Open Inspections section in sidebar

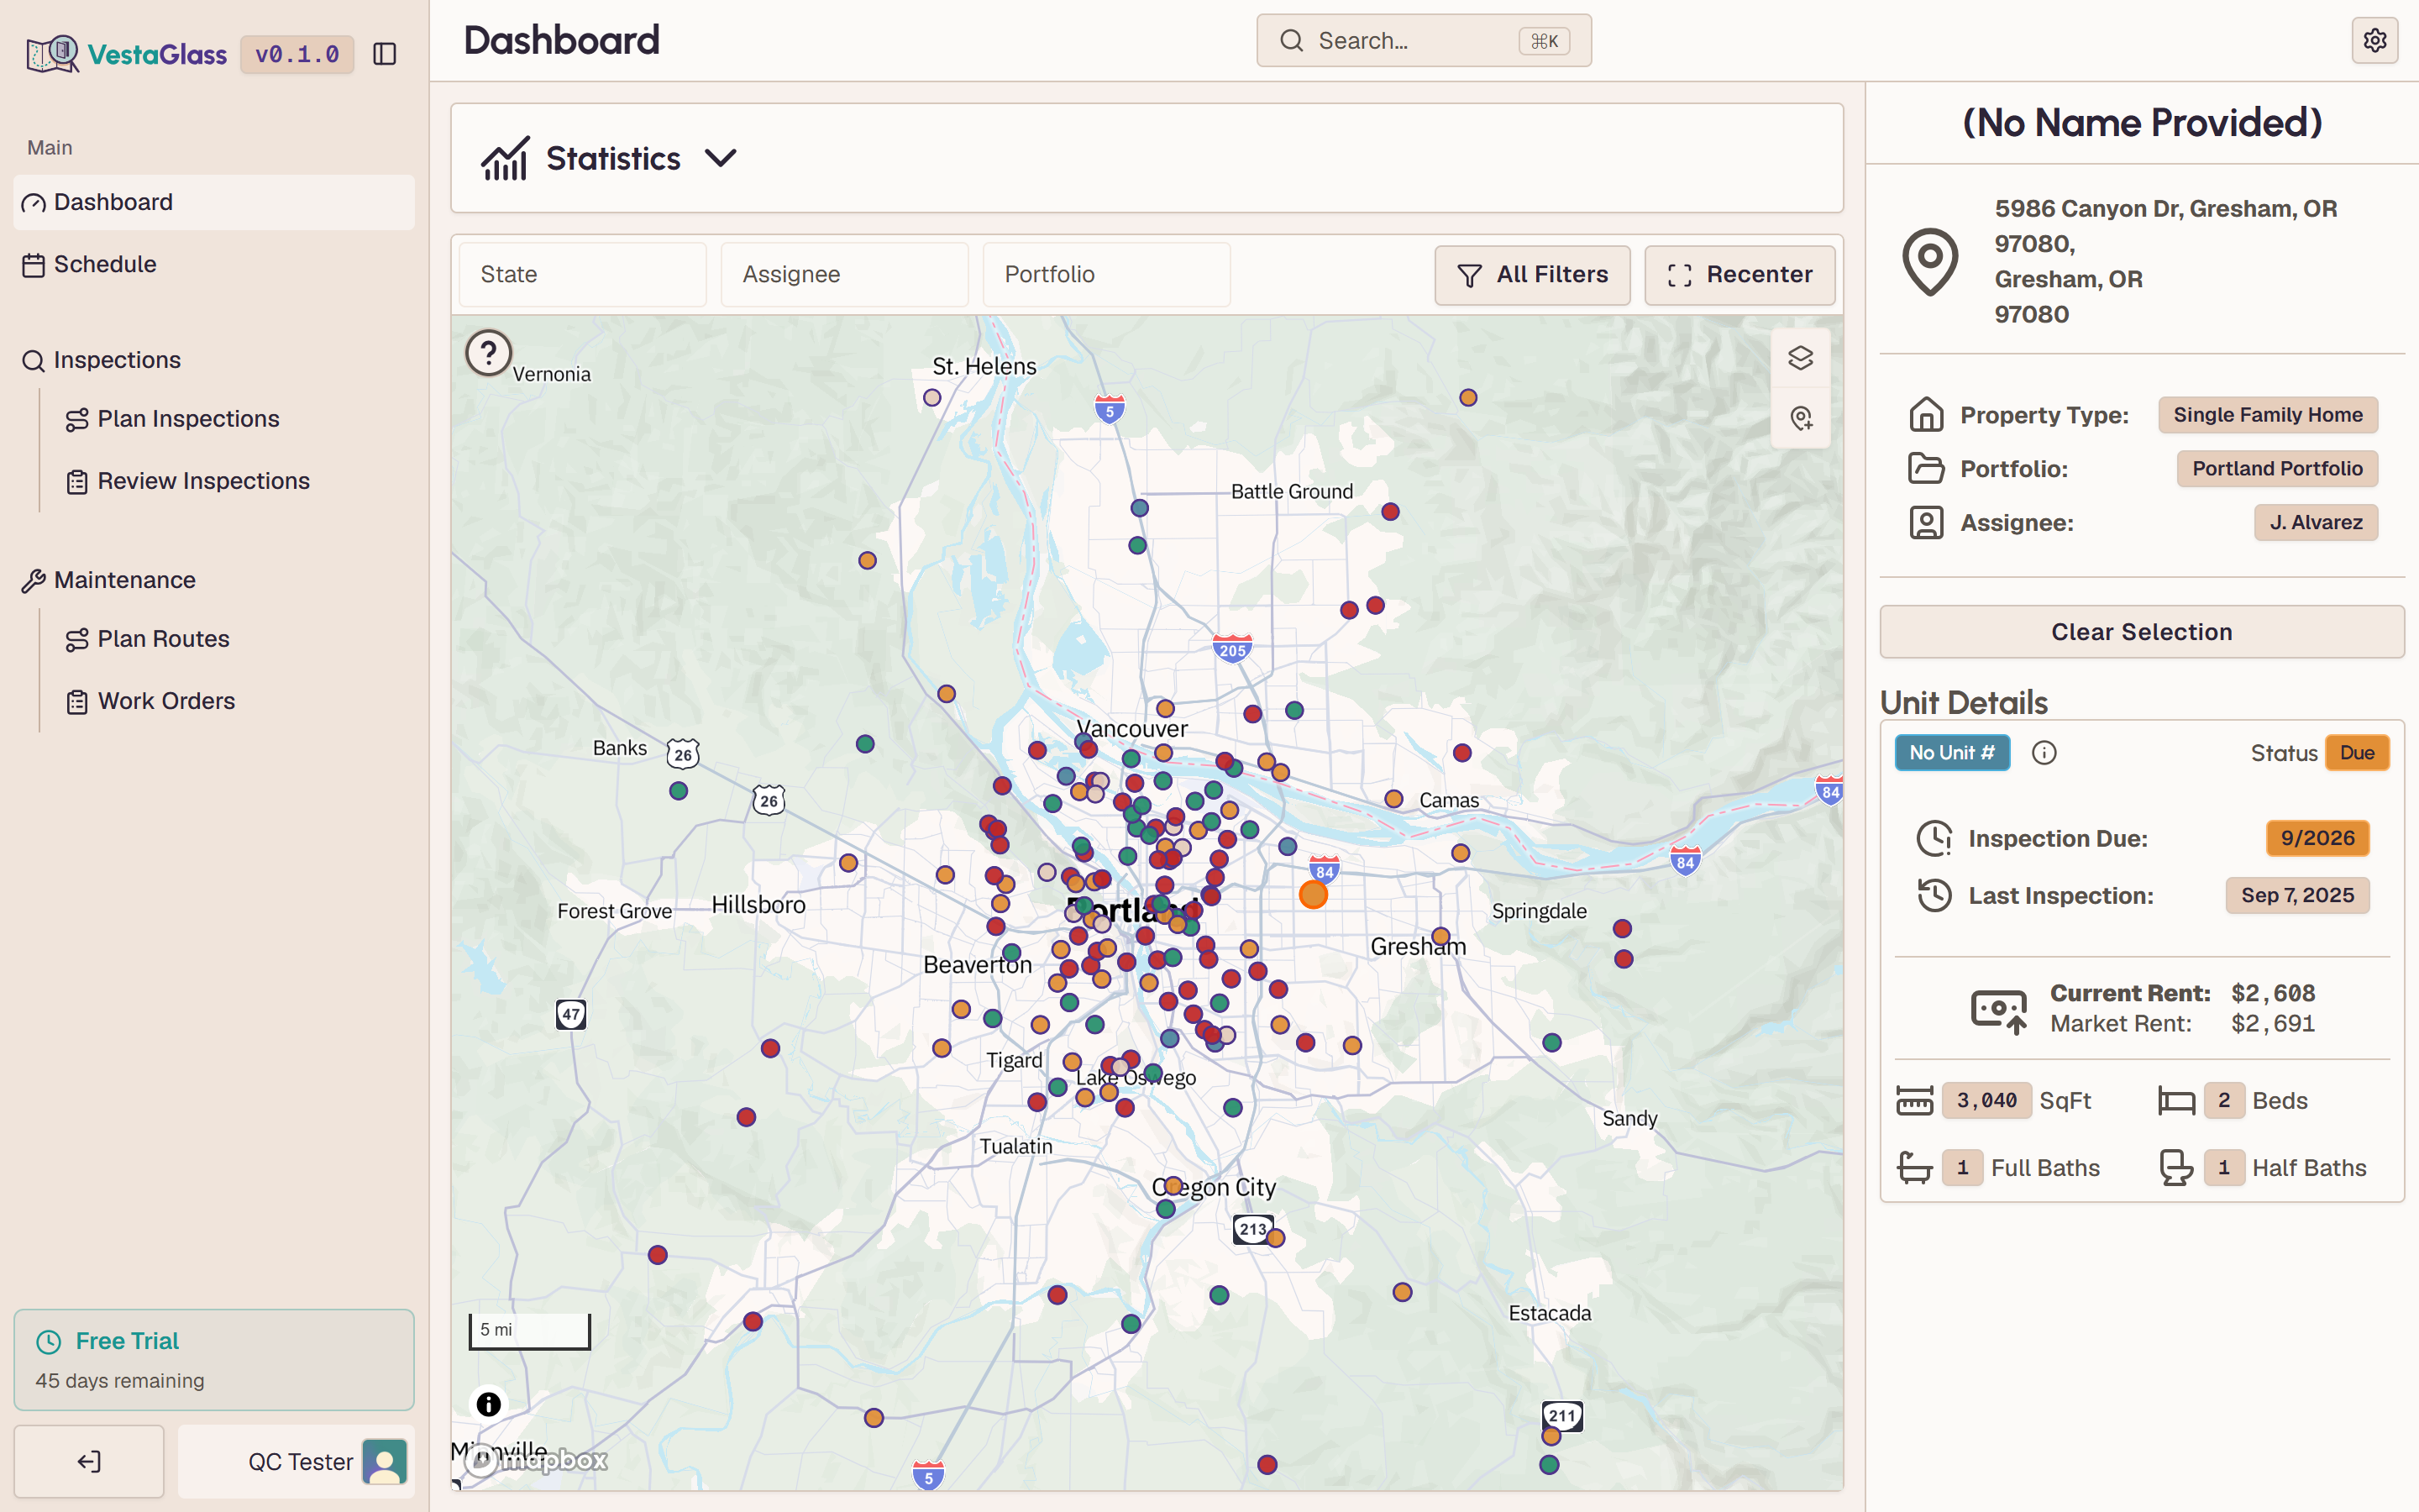point(214,360)
